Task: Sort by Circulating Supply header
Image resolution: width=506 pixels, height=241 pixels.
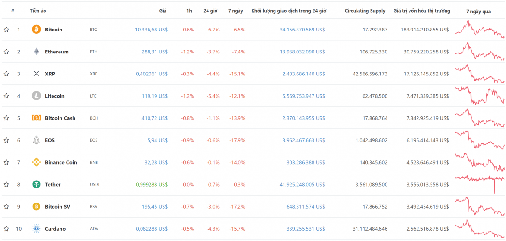Action: [x=365, y=11]
